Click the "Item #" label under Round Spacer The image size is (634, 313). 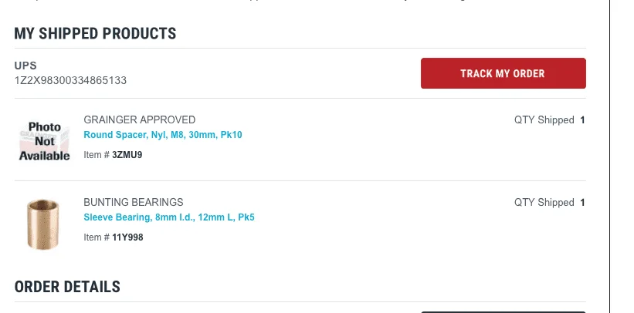(97, 155)
